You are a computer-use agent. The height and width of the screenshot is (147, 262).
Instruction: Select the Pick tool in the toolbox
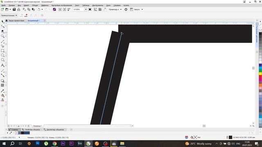coord(2,22)
